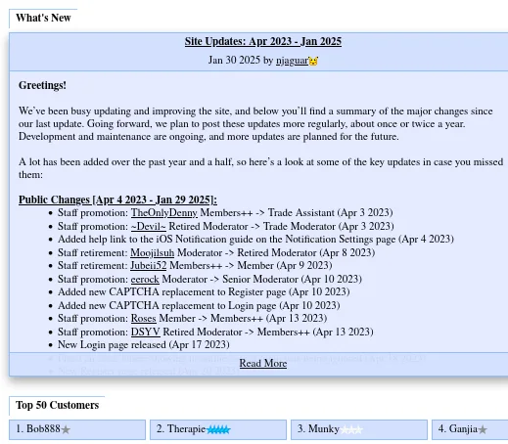
Task: Click the gray star beside Bob888
Action: pos(66,429)
